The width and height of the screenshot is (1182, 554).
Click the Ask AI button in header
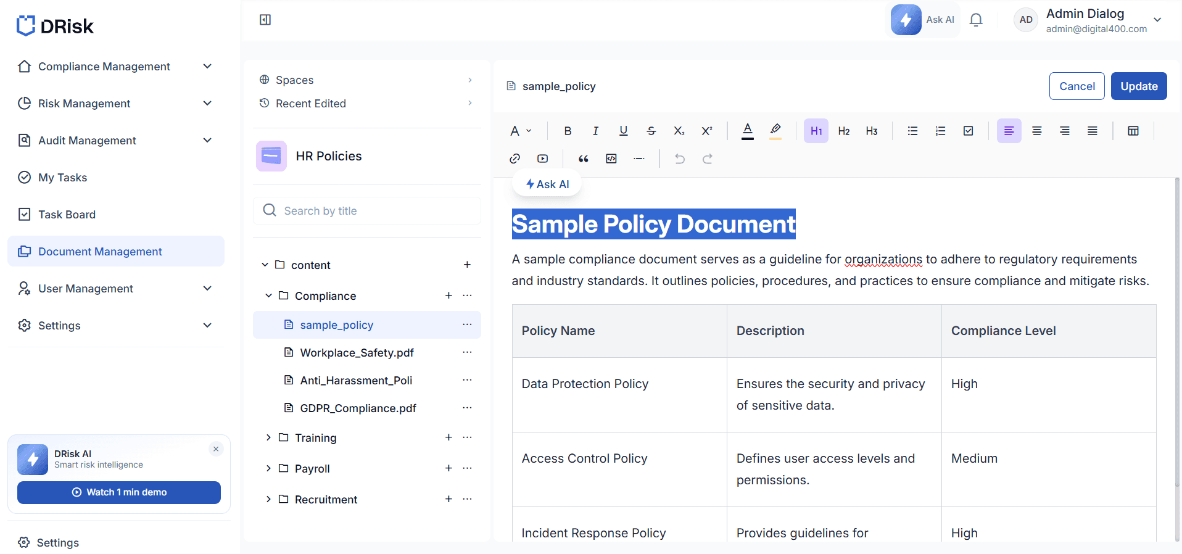(923, 20)
